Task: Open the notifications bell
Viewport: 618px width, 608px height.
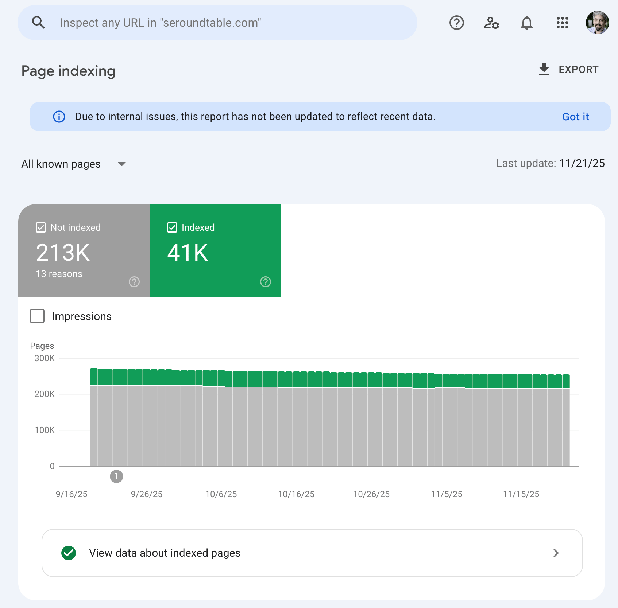Action: (526, 23)
